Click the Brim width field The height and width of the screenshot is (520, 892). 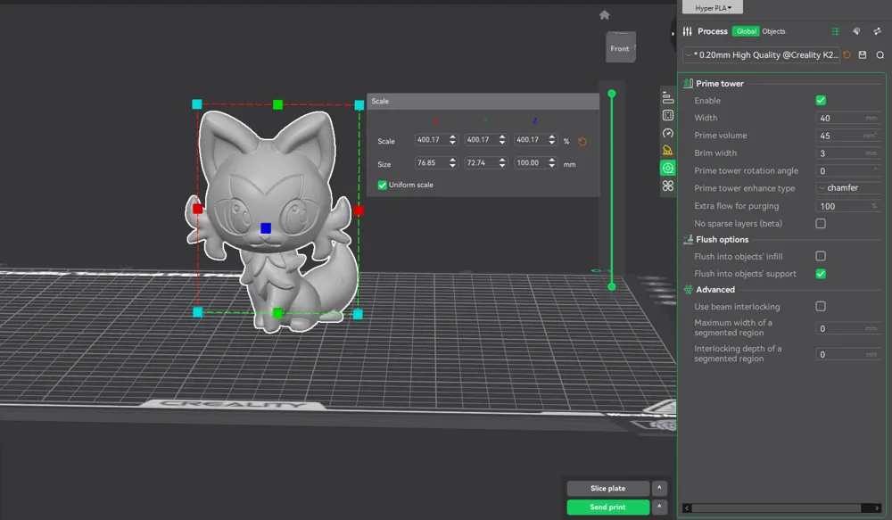(848, 153)
